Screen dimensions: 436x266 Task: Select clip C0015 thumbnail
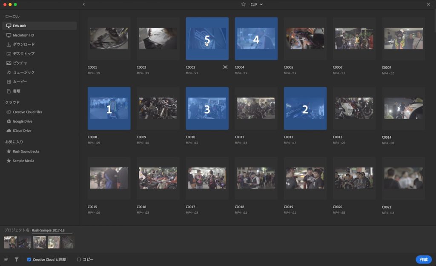[109, 178]
